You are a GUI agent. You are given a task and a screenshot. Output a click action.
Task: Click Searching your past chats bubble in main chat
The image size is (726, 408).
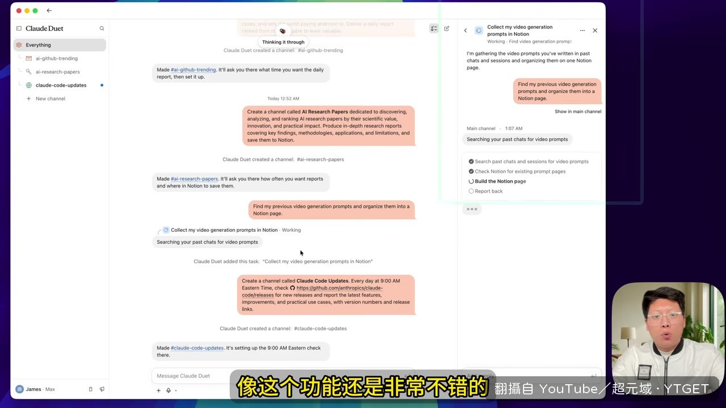tap(207, 242)
